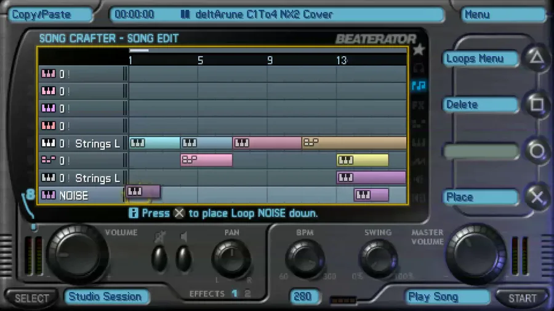This screenshot has width=554, height=311.
Task: Open the FX icon in sidebar
Action: coord(419,104)
